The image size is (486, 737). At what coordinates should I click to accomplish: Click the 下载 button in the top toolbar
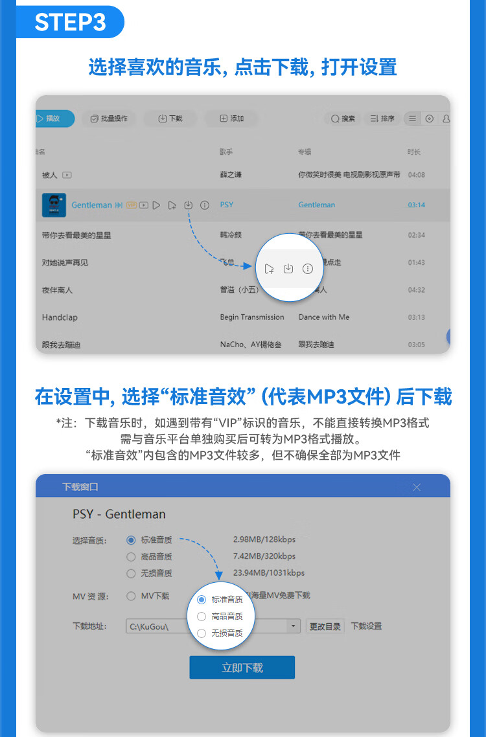170,119
